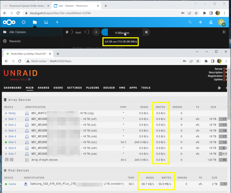Screen dimensions: 231x193
Task: Click the Disk 5 green status indicator
Action: click(6, 142)
